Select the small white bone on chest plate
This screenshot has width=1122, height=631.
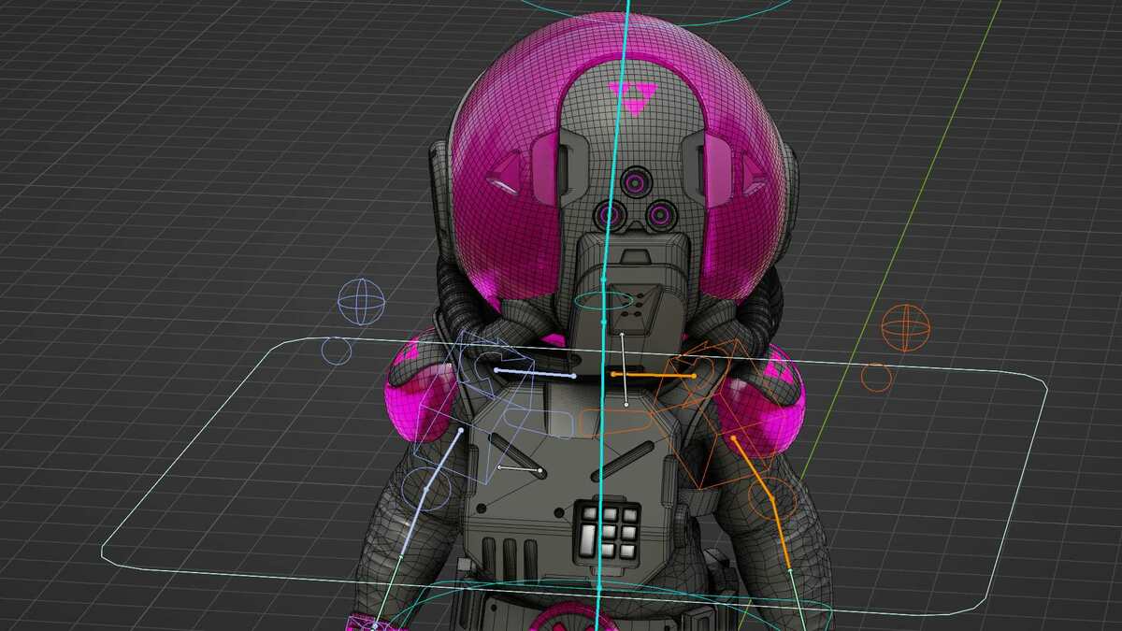tap(519, 468)
